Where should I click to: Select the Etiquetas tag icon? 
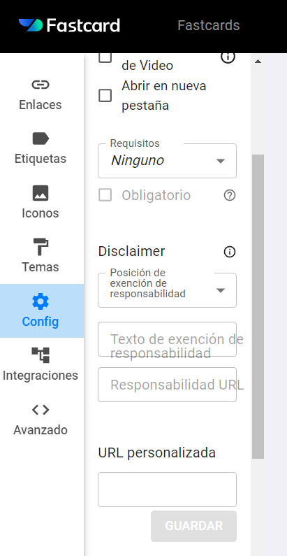(x=41, y=138)
